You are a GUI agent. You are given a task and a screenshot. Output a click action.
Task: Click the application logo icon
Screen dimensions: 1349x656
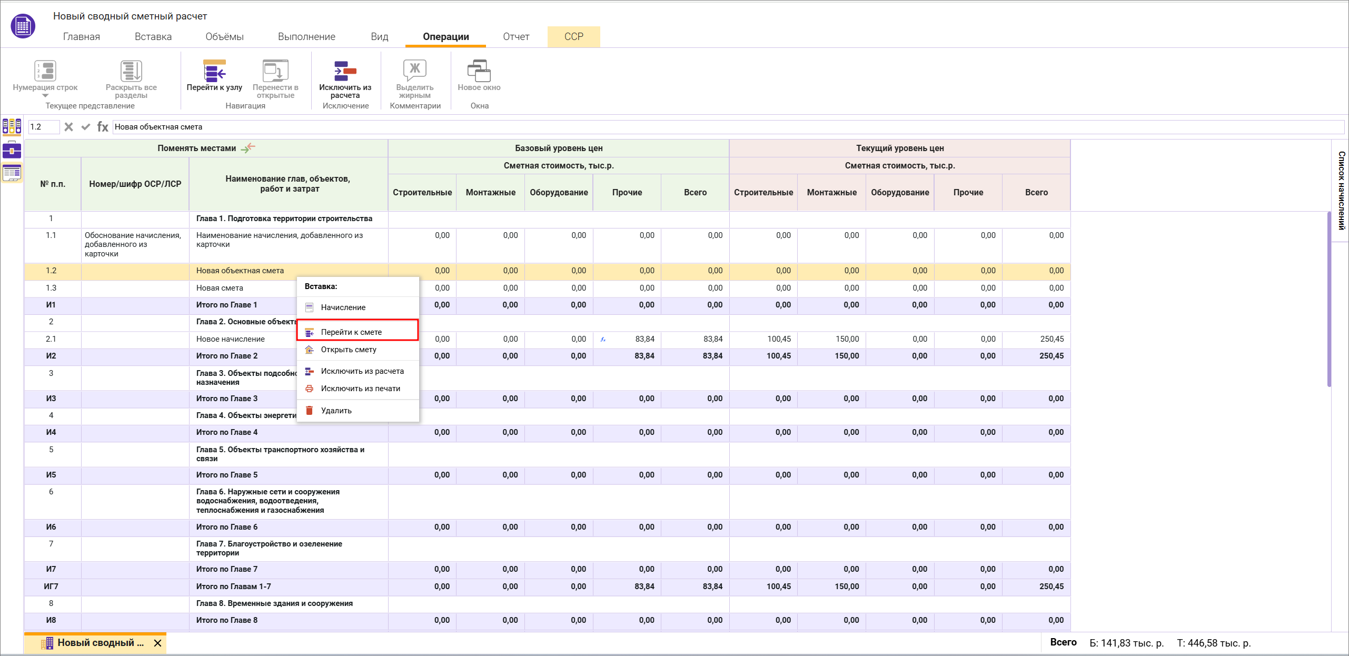tap(23, 26)
